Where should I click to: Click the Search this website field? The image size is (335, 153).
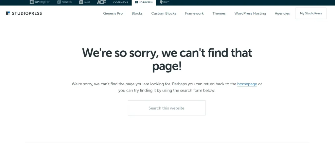pyautogui.click(x=167, y=108)
